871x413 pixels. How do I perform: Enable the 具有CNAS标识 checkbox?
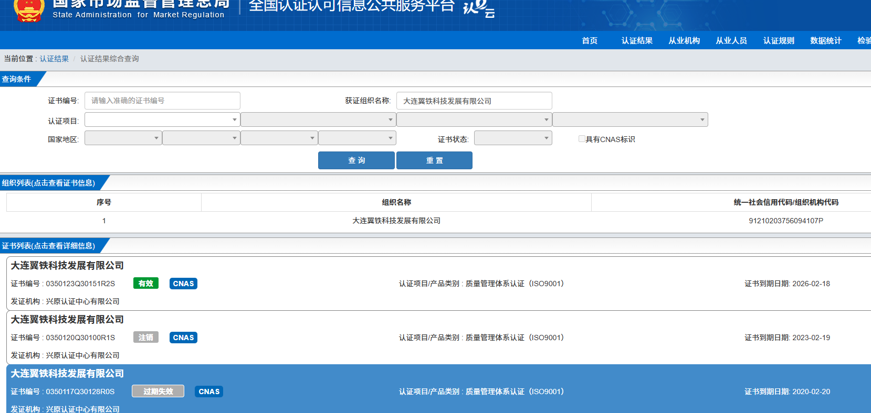coord(582,139)
